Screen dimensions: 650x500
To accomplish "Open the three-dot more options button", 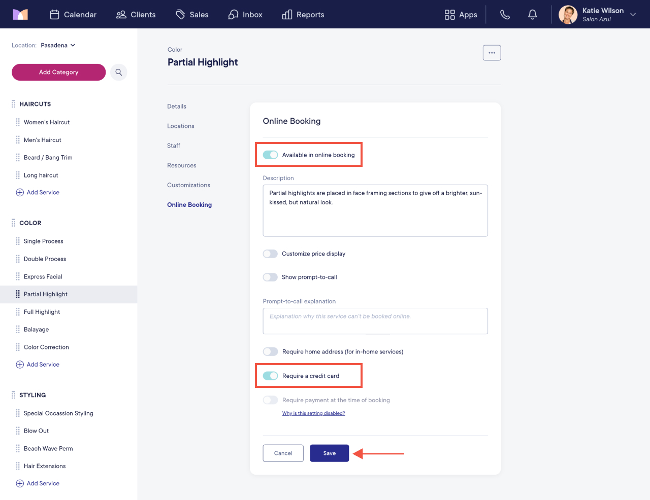I will pyautogui.click(x=492, y=53).
